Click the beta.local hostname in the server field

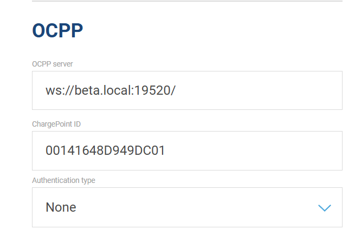click(x=103, y=90)
